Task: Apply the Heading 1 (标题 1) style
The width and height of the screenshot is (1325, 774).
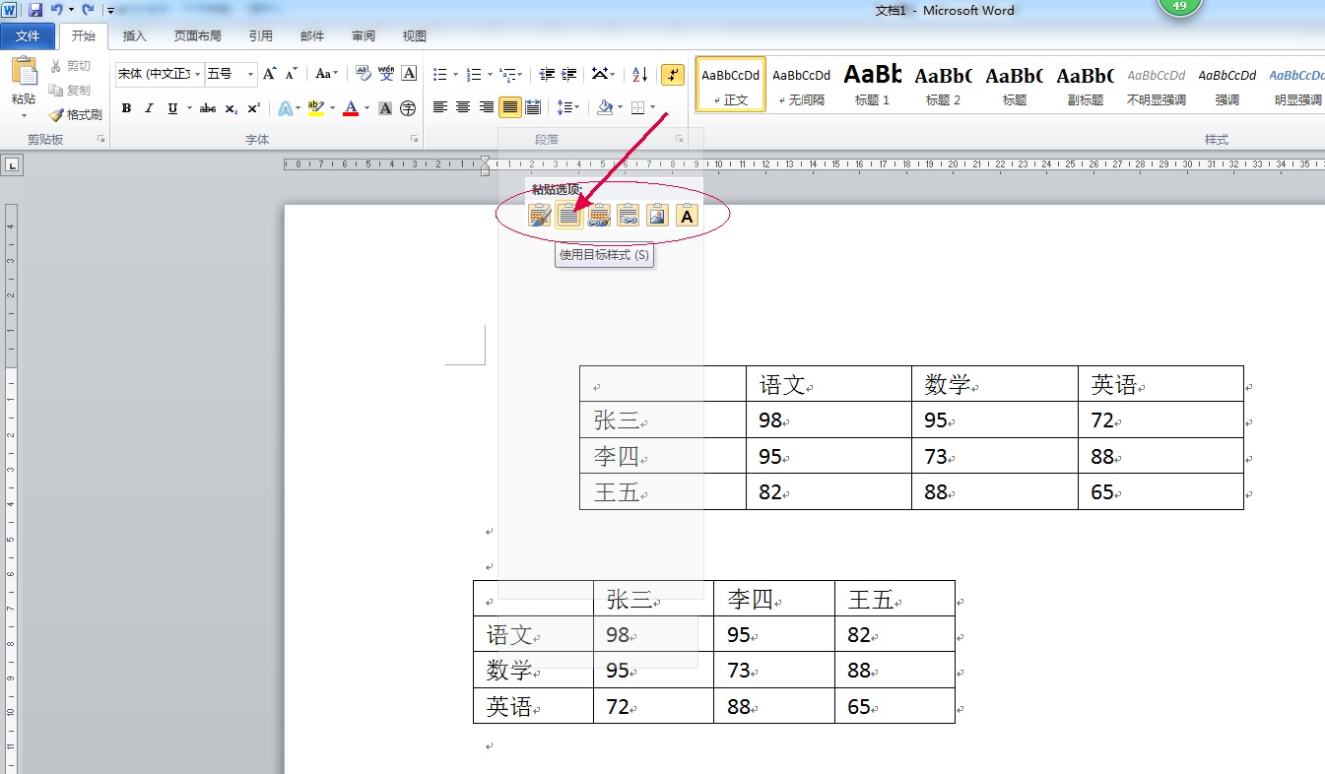Action: coord(872,85)
